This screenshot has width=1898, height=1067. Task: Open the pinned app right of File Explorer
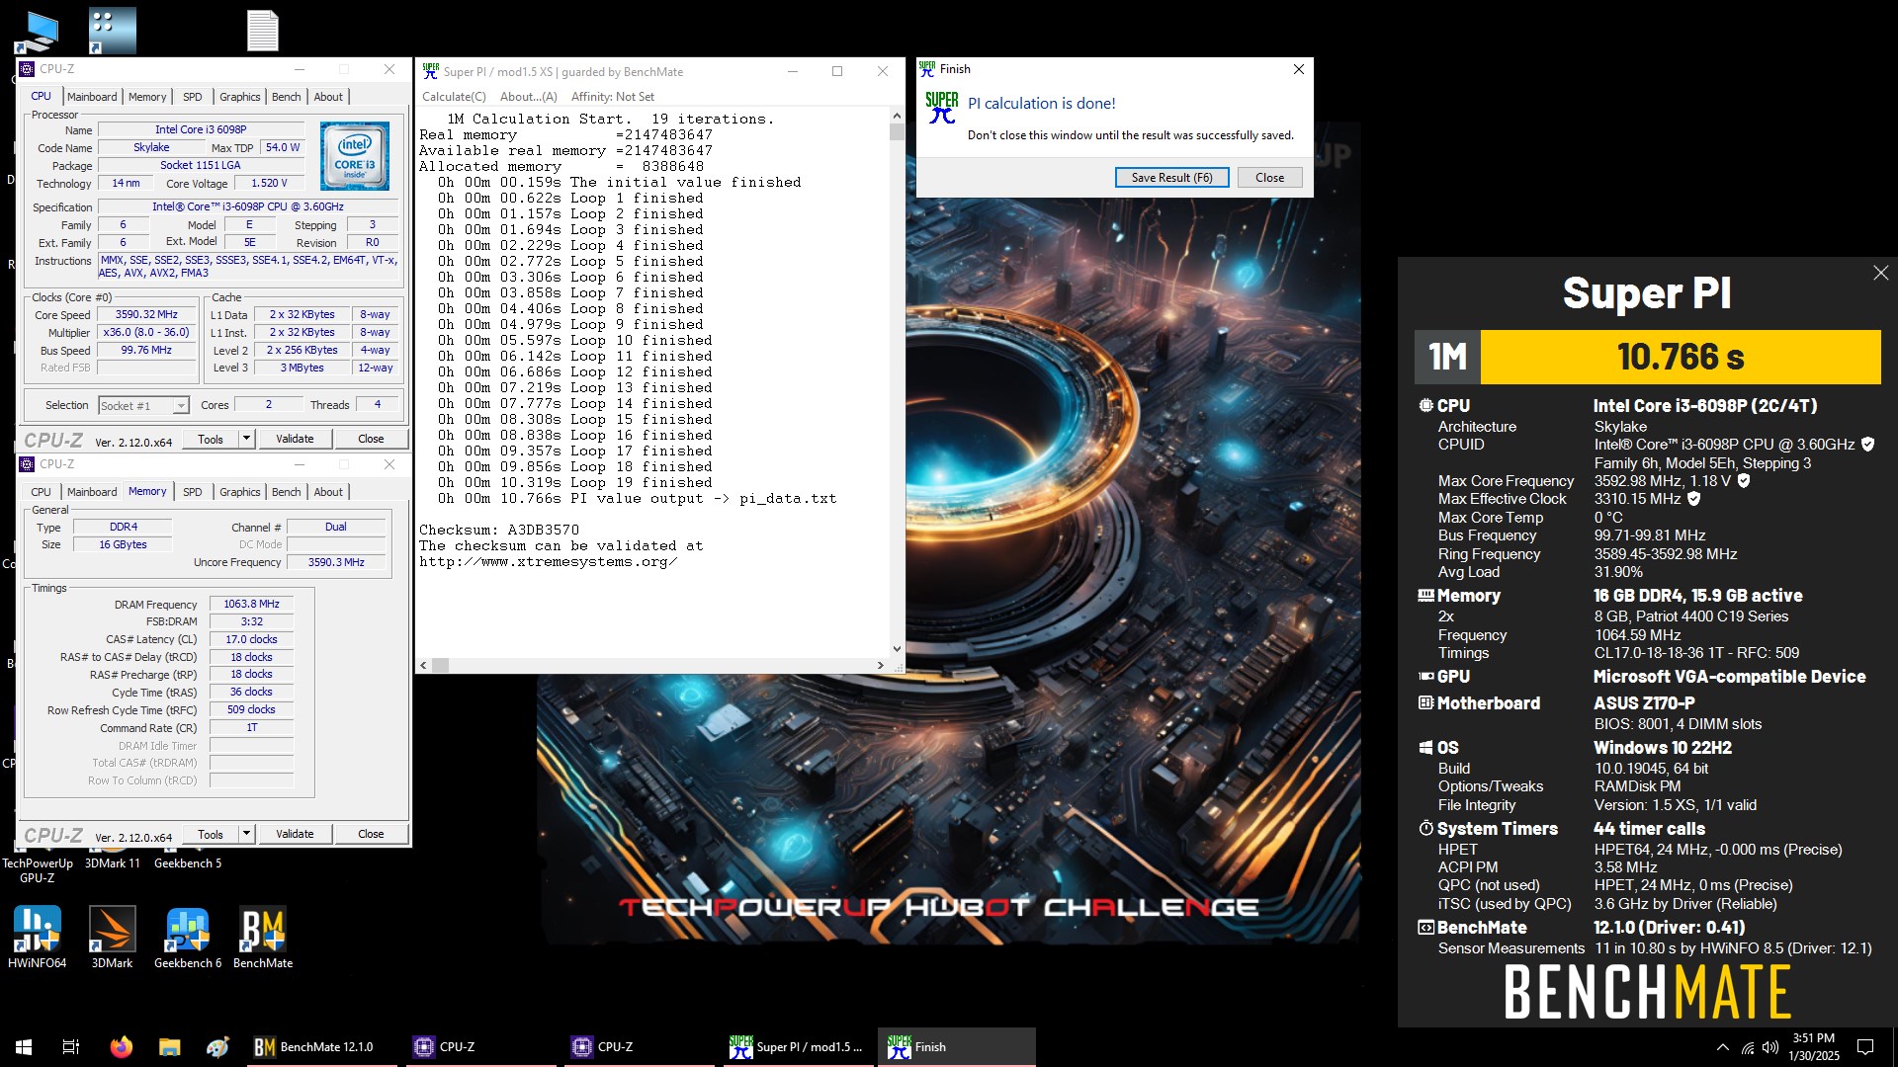(x=217, y=1046)
